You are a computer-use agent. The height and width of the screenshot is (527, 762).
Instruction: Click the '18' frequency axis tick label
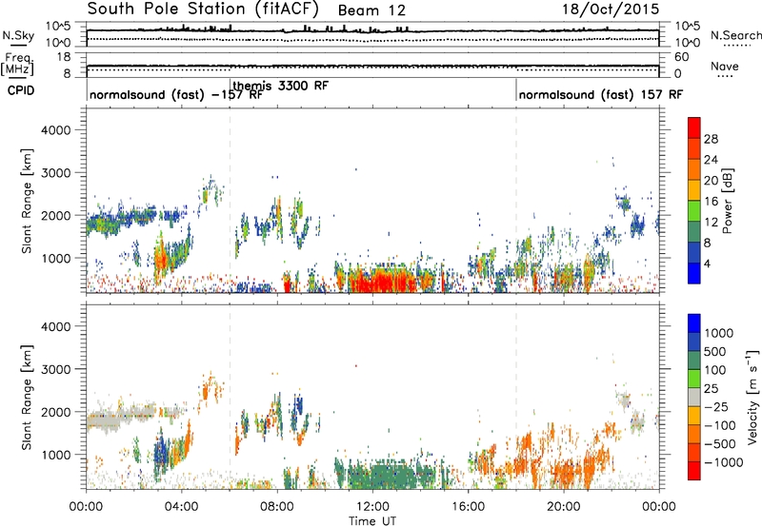(64, 57)
